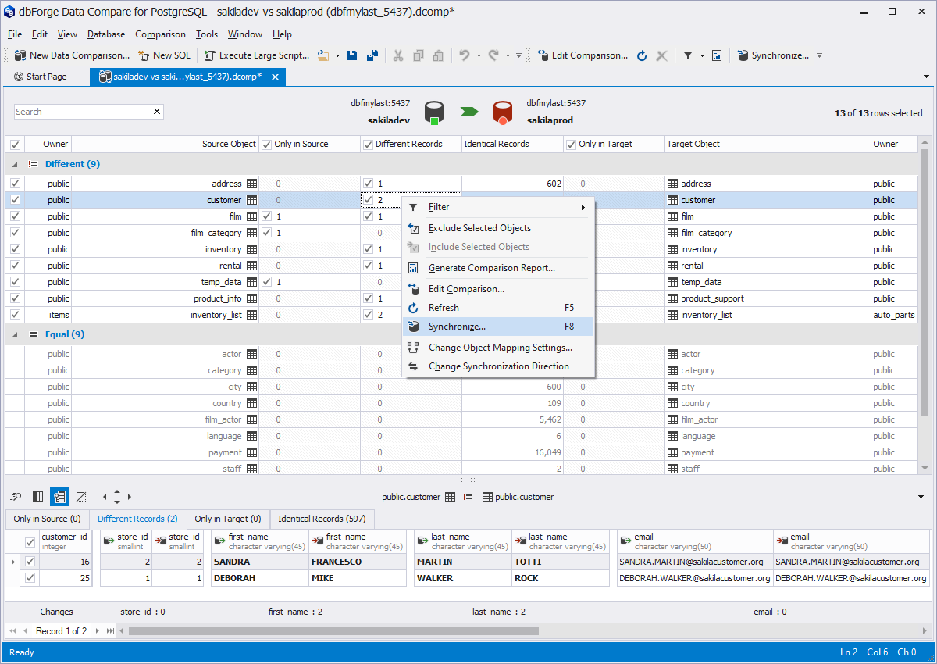This screenshot has height=664, width=937.
Task: Click the horizontal scrollbar in records grid
Action: point(333,631)
